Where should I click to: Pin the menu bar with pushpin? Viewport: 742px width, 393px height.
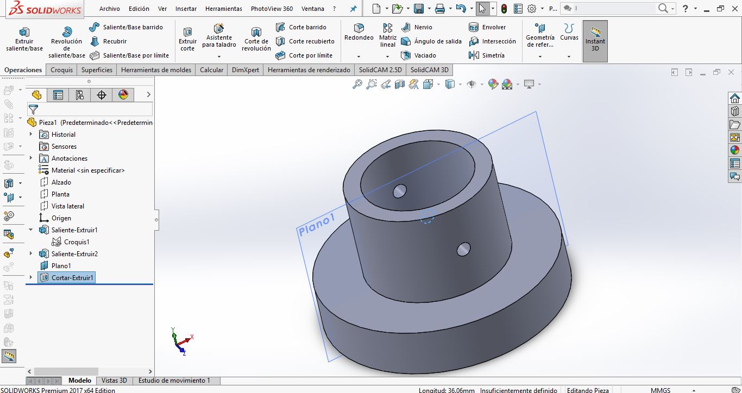[x=354, y=9]
